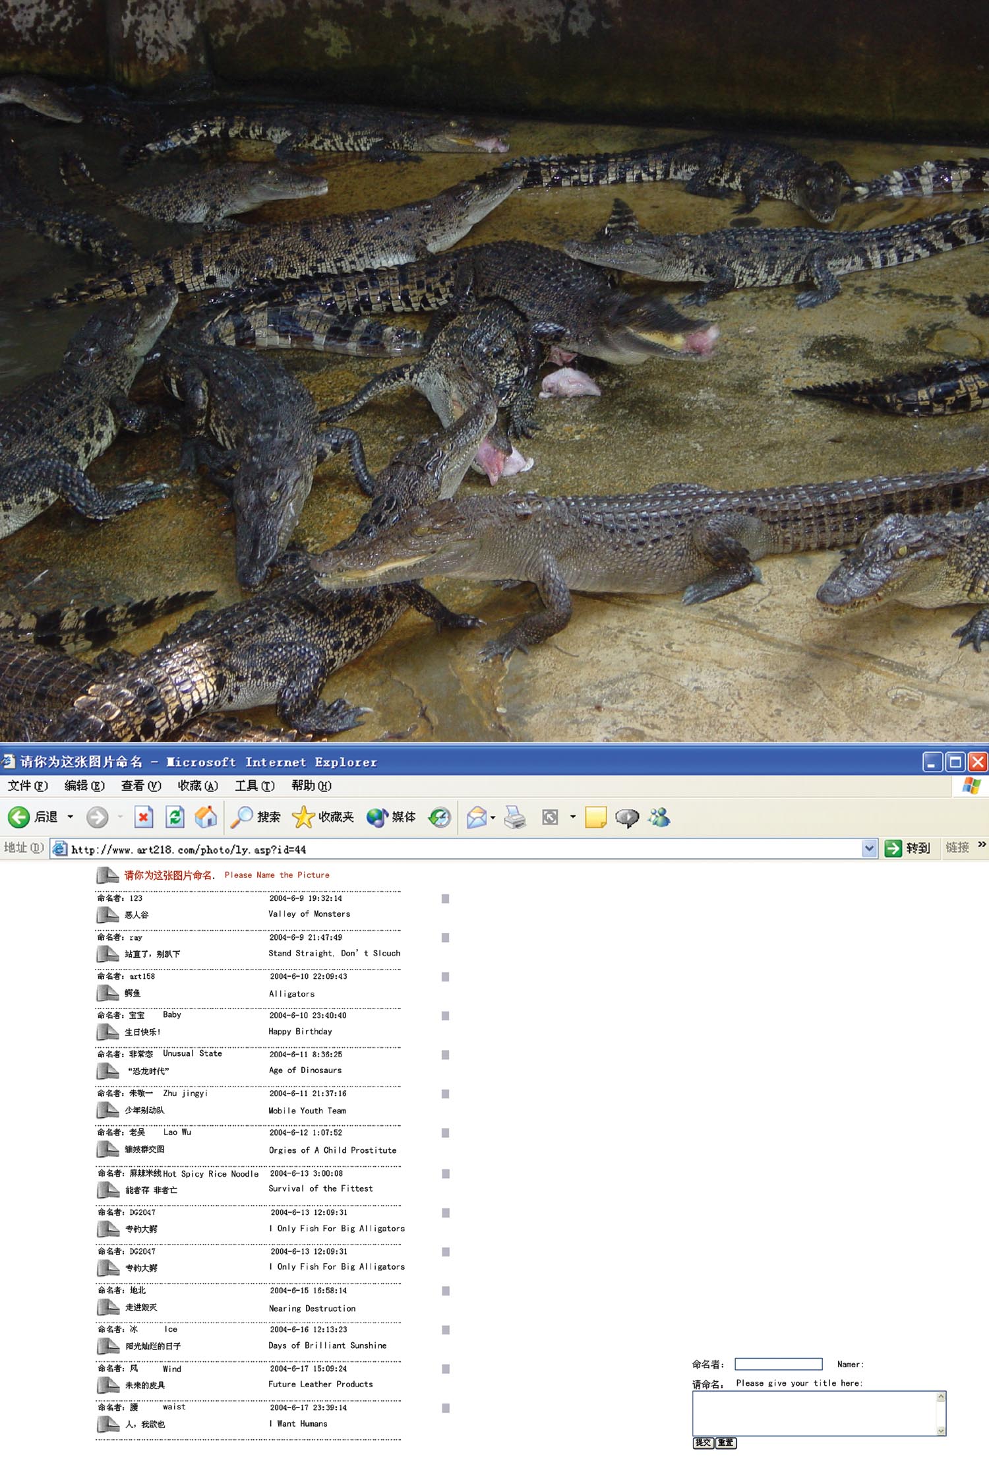Open the Discuss speech bubble icon
Screen dimensions: 989x1484
(627, 818)
